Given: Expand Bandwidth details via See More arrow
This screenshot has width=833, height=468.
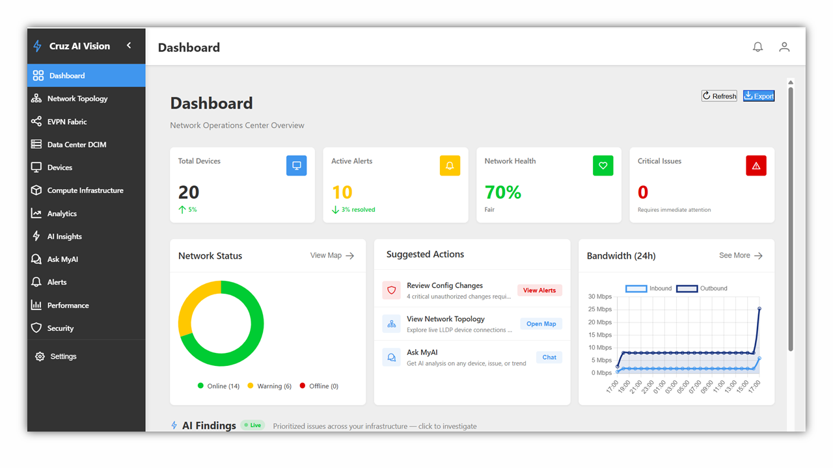Looking at the screenshot, I should (741, 255).
